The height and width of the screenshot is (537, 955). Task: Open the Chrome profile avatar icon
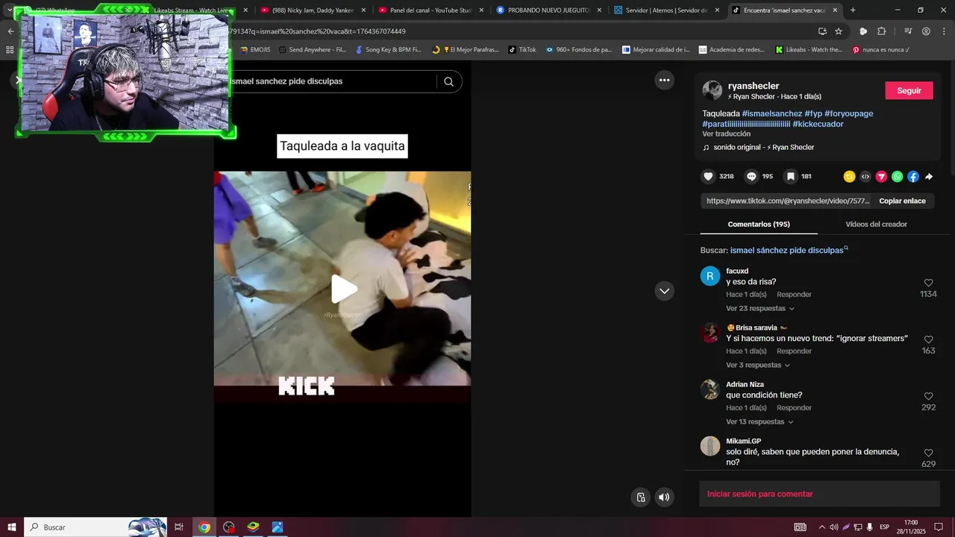(x=926, y=31)
